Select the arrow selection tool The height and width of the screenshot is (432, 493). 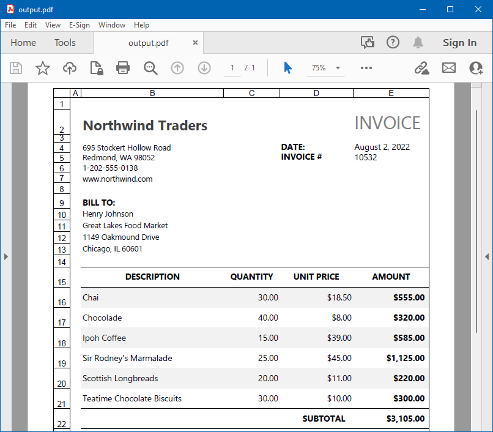287,68
